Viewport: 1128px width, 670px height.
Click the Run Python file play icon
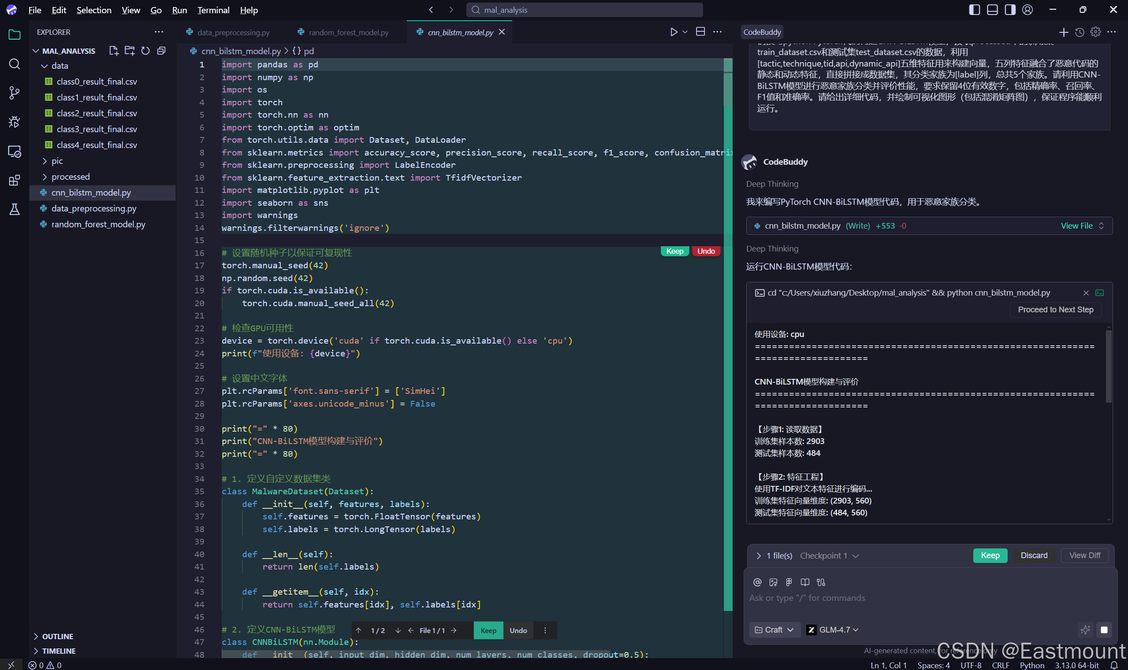coord(673,32)
